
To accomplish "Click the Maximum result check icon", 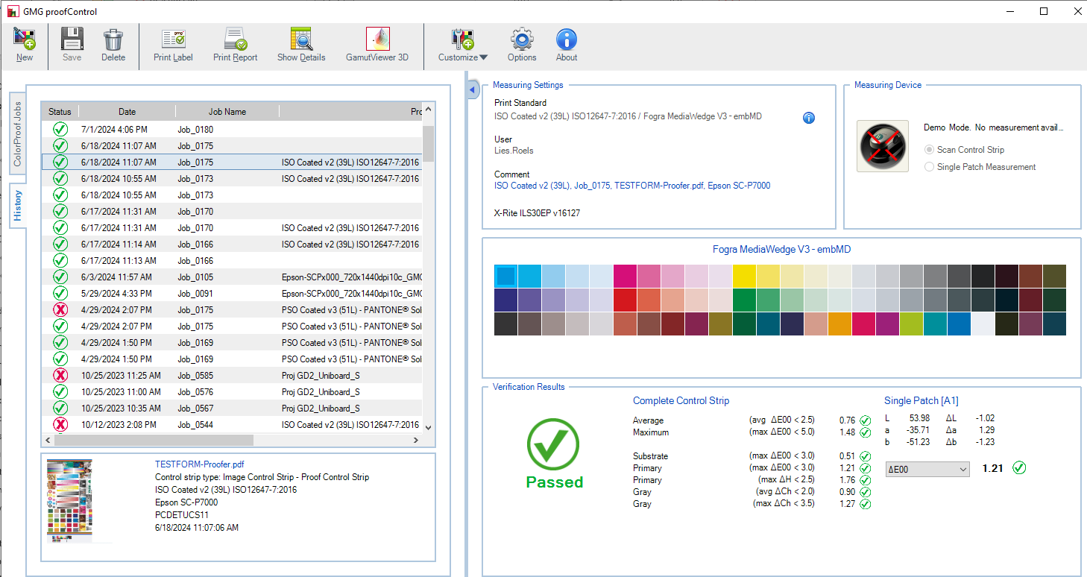I will pyautogui.click(x=866, y=432).
